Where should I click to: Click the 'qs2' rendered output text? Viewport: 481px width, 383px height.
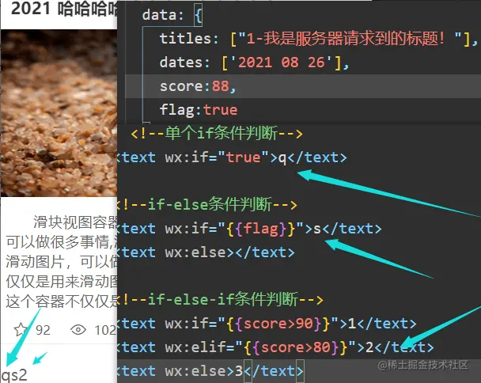click(14, 375)
